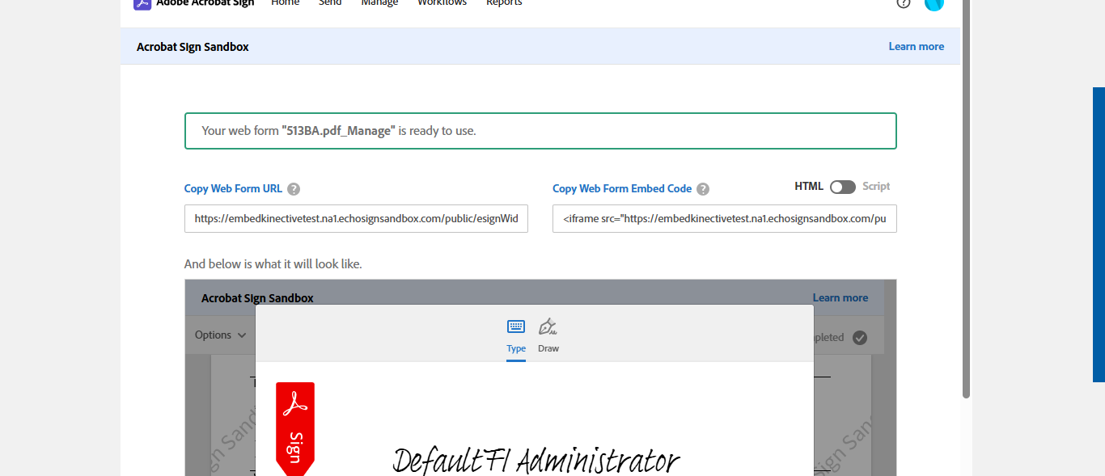Viewport: 1105px width, 476px height.
Task: Open the Manage menu item
Action: [379, 3]
